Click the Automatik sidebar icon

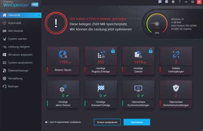click(4, 23)
